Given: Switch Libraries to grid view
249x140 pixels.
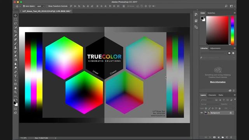Looking at the screenshot, I should coord(229,53).
